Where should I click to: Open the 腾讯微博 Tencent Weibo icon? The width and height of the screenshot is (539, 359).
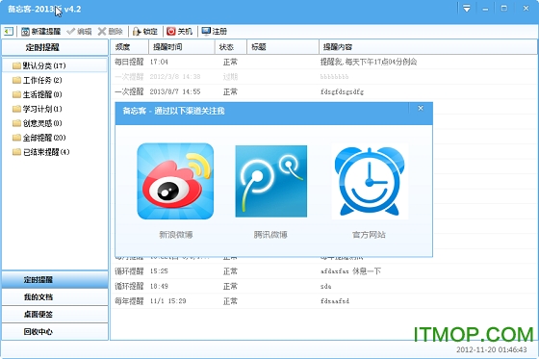tap(270, 181)
